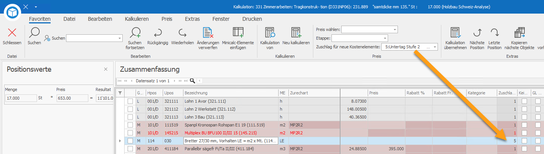Close the Positionswerte panel
The height and width of the screenshot is (154, 544).
(106, 69)
